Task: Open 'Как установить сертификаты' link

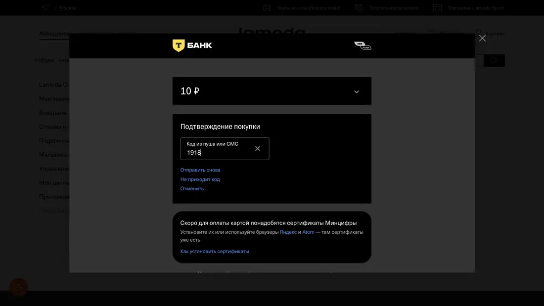Action: 215,251
